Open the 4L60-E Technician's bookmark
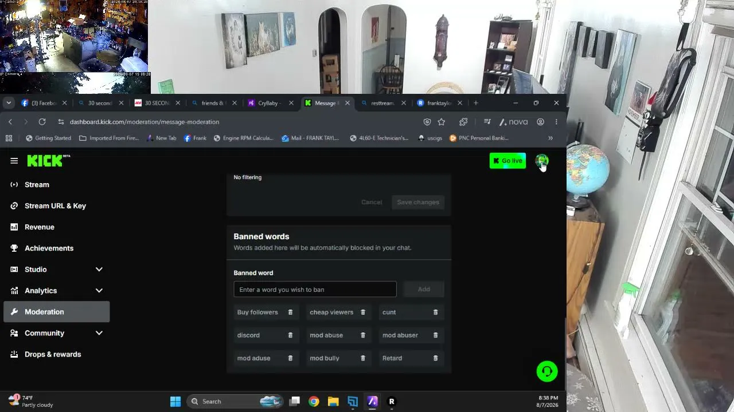This screenshot has width=734, height=412. point(379,138)
